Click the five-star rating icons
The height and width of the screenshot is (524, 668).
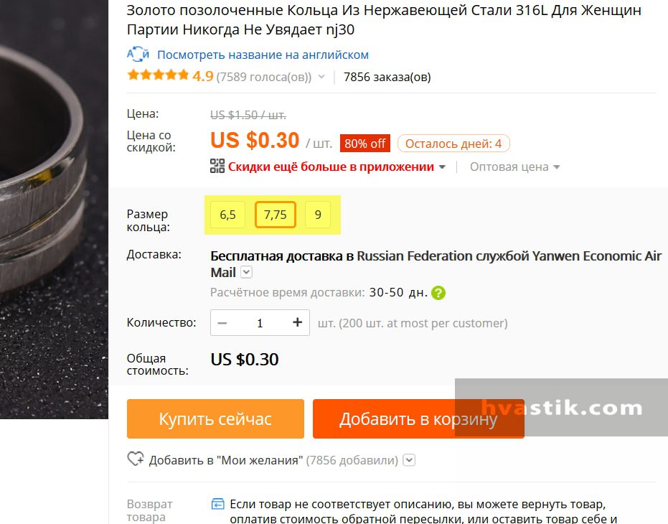[158, 75]
